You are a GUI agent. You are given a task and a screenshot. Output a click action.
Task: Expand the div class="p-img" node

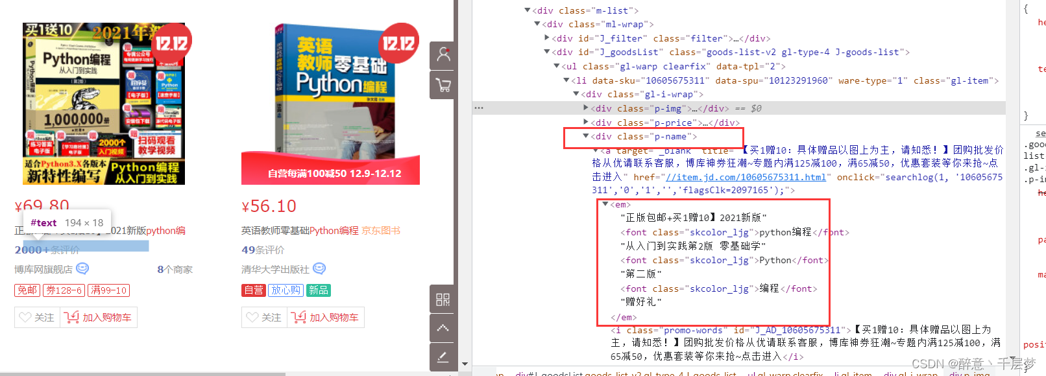pyautogui.click(x=586, y=108)
